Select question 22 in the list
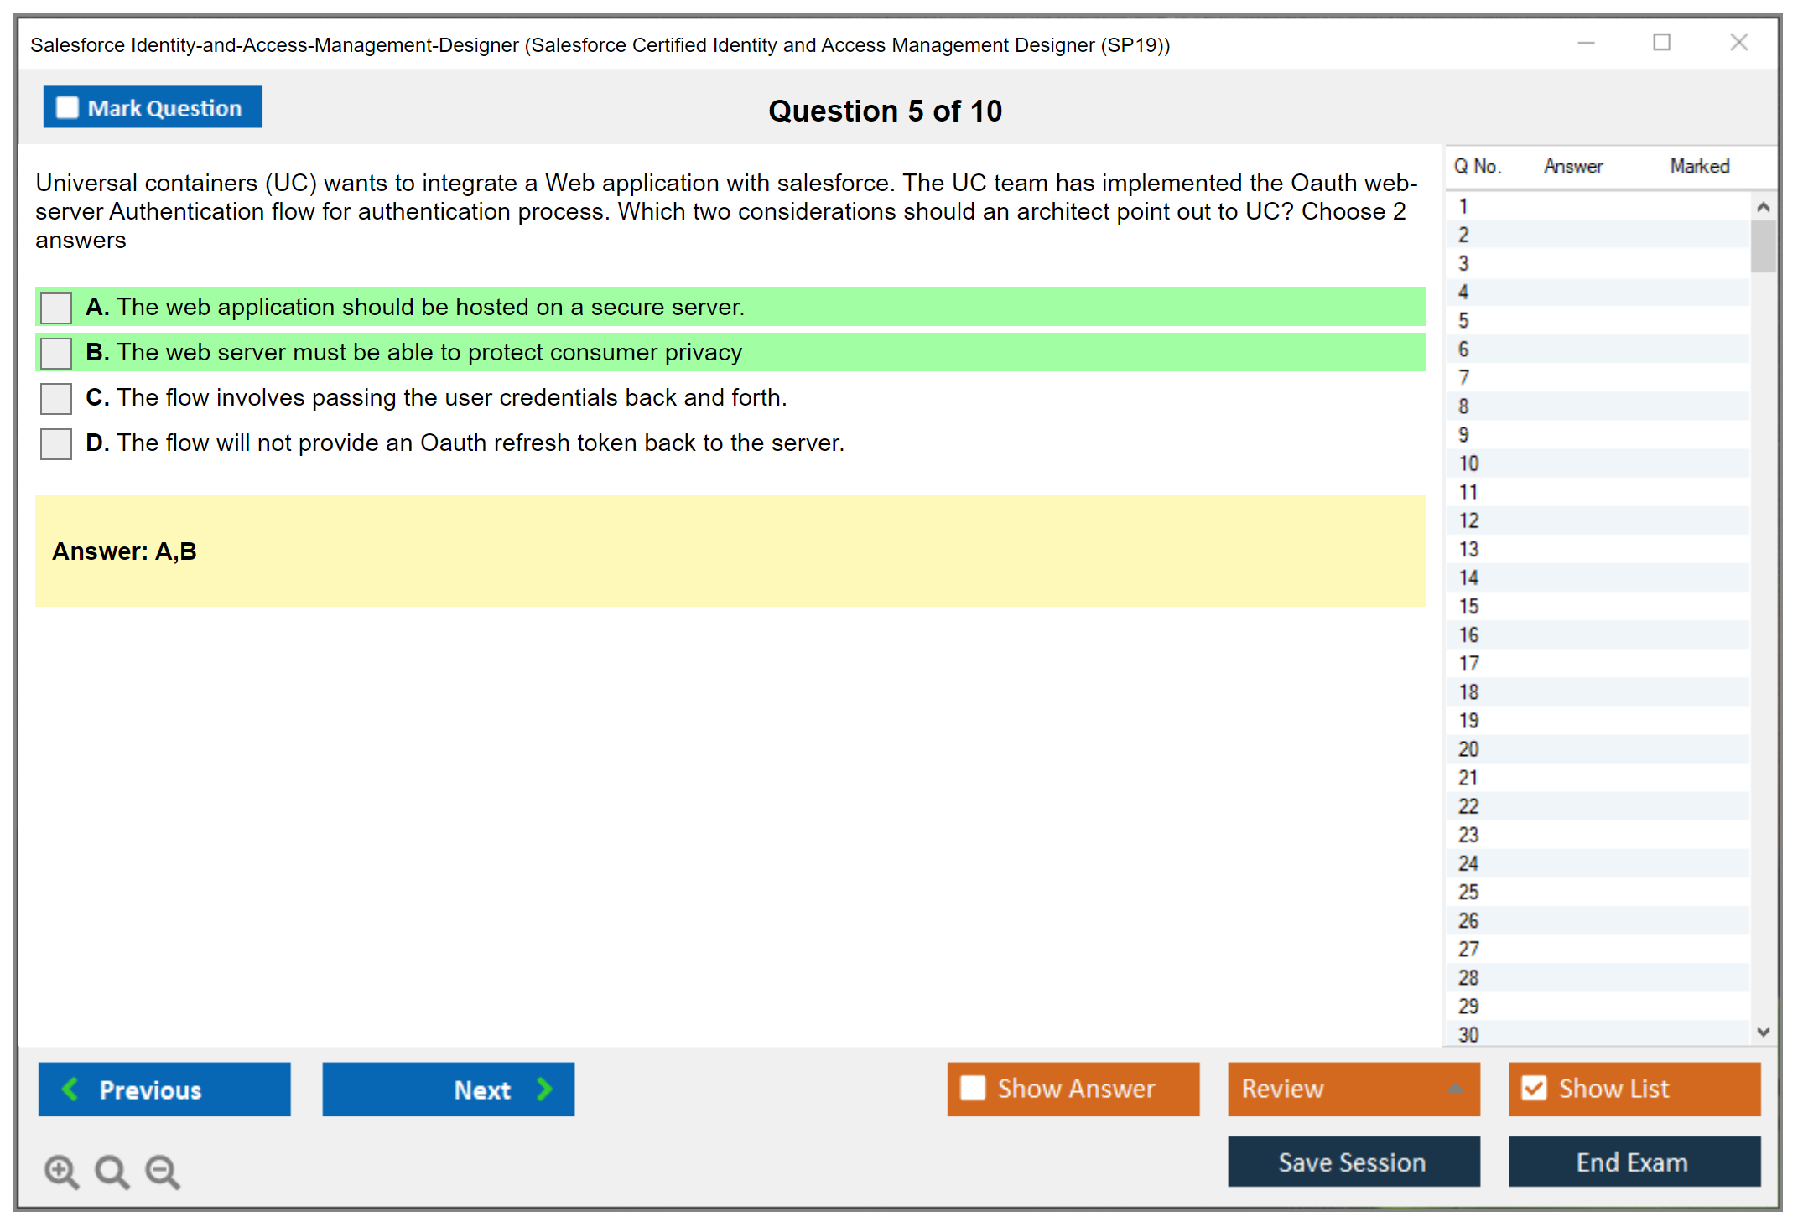The image size is (1803, 1232). [1468, 806]
